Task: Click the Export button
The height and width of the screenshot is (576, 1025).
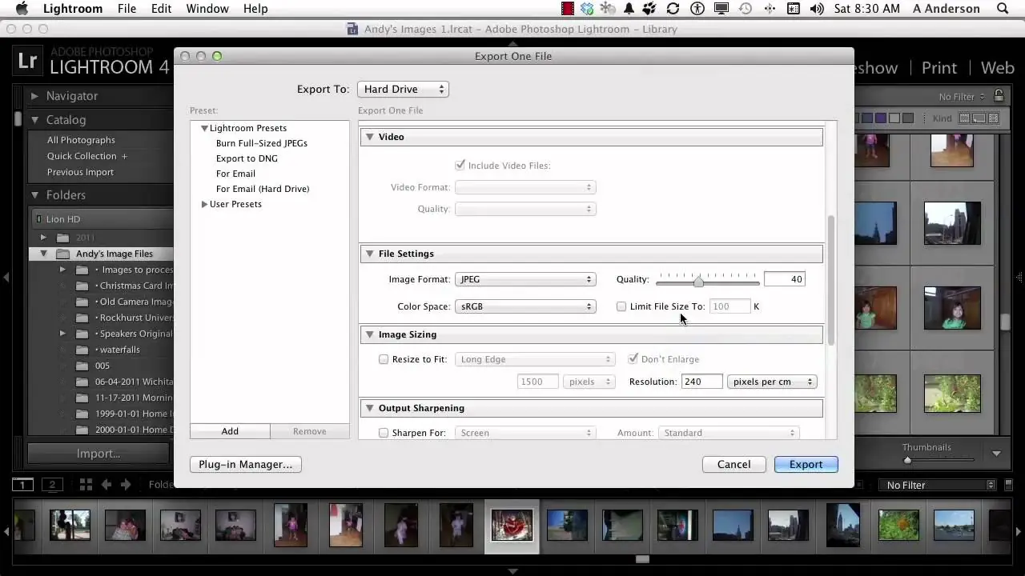Action: pyautogui.click(x=806, y=464)
